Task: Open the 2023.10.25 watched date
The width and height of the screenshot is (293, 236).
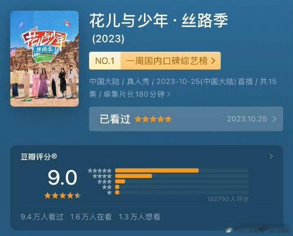Action: [x=247, y=119]
